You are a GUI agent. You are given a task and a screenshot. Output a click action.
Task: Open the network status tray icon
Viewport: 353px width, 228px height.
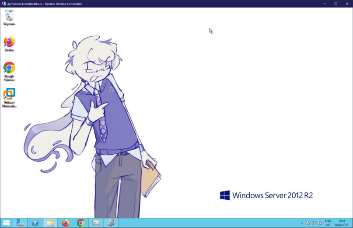pos(314,223)
